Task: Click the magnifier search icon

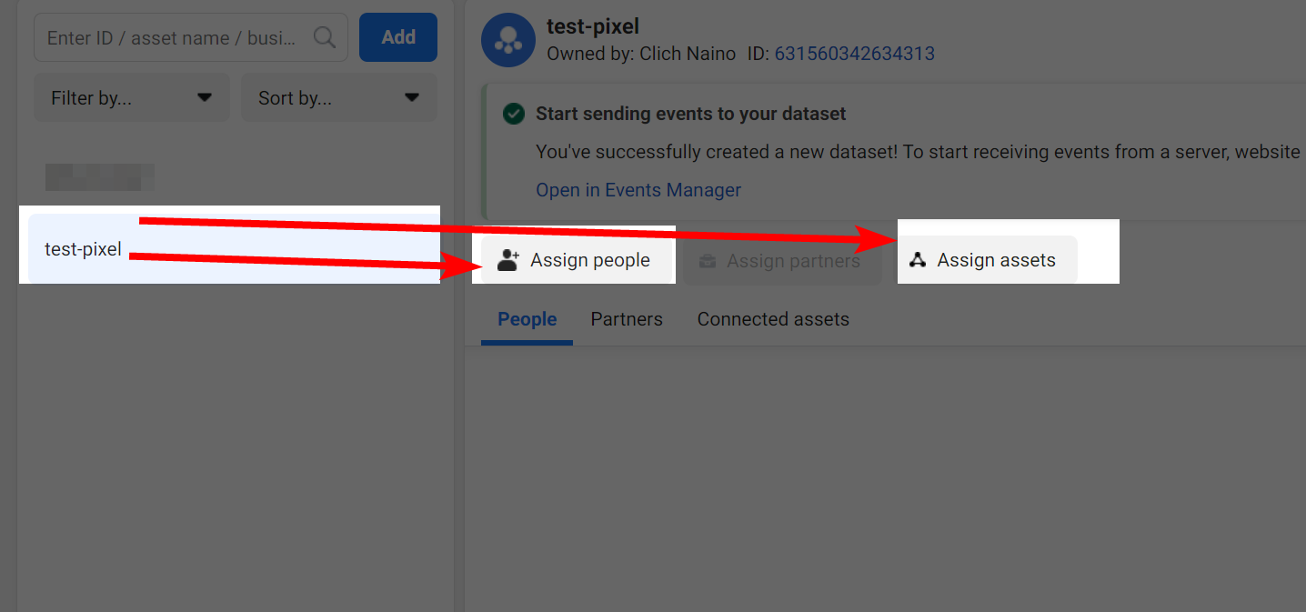Action: point(324,37)
